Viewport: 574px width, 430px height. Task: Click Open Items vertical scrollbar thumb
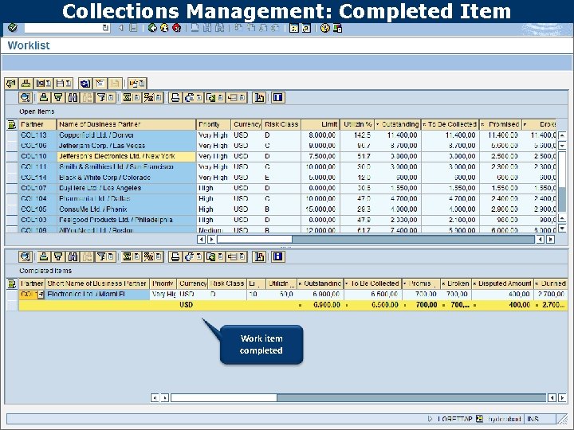tap(561, 169)
